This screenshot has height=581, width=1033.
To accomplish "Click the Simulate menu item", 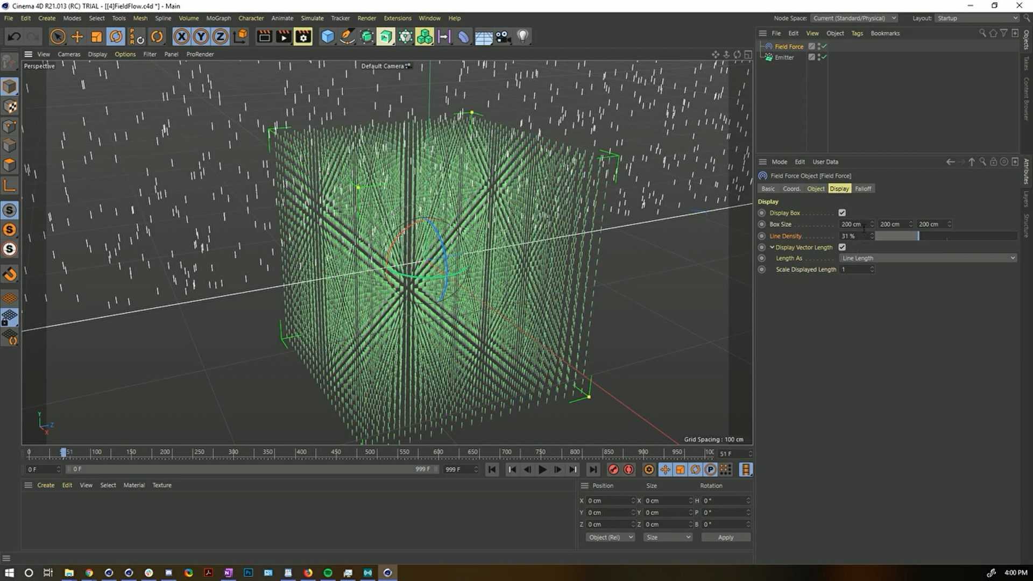I will click(x=312, y=18).
